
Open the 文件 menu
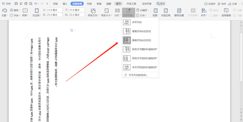click(6, 4)
